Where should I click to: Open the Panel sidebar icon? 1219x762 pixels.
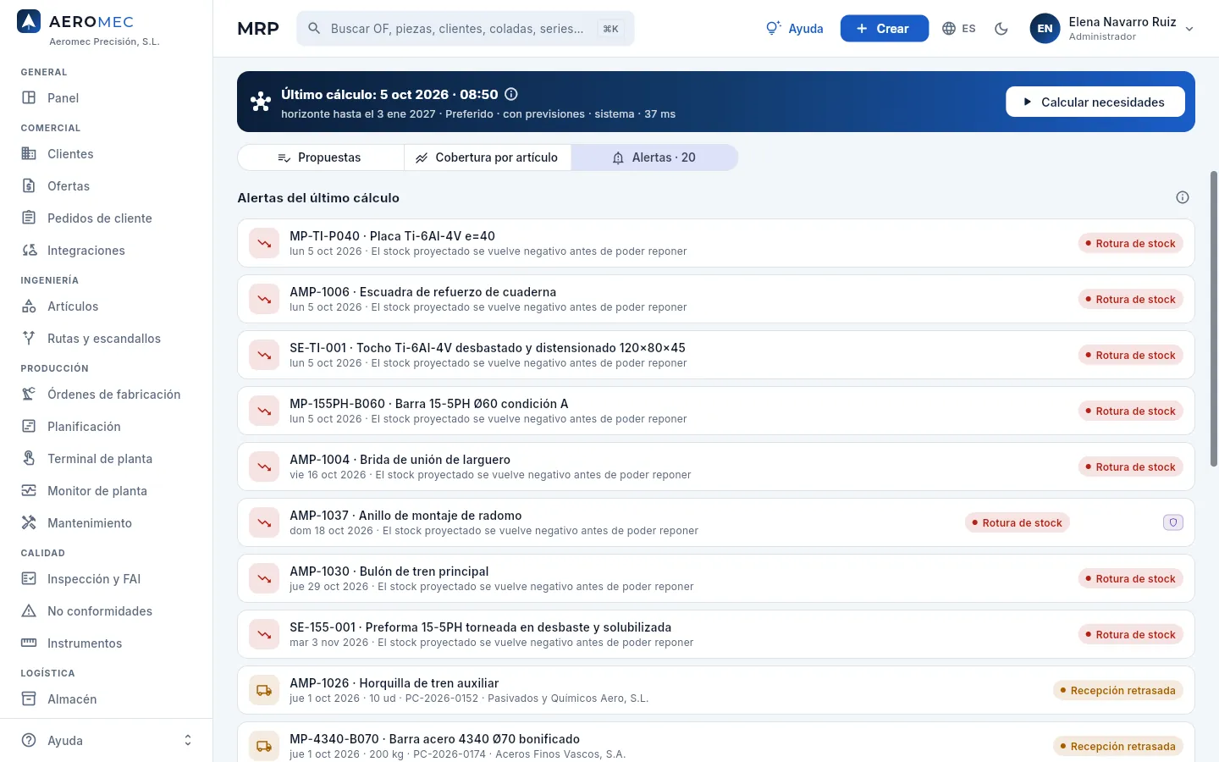click(29, 97)
